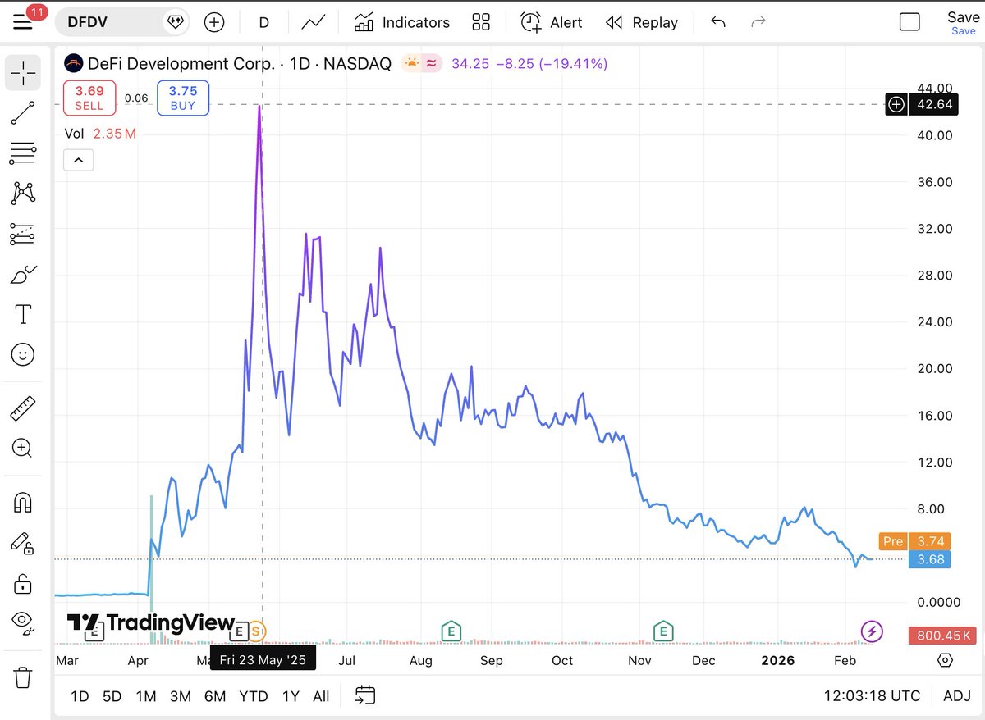This screenshot has height=720, width=985.
Task: Open the layout setup square icon
Action: coord(909,22)
